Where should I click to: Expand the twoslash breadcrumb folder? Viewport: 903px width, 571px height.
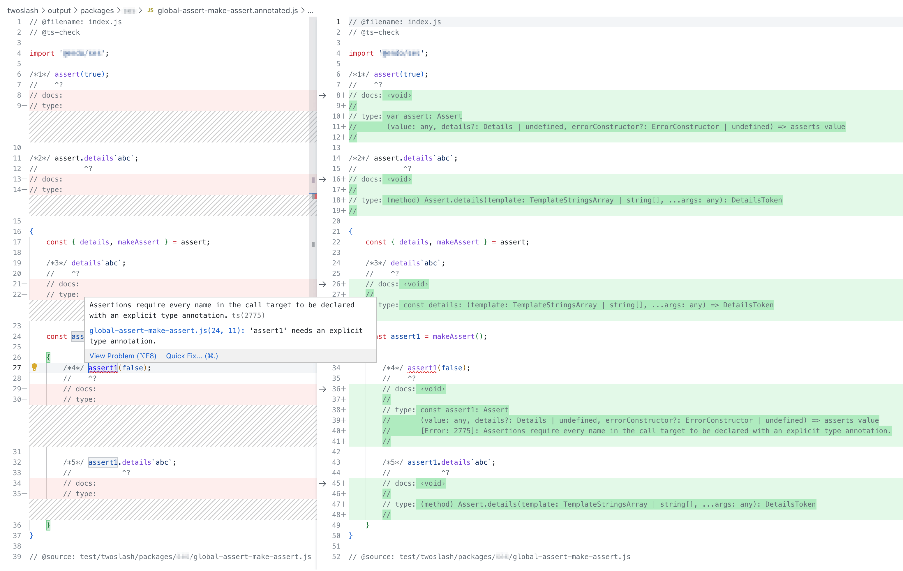[22, 10]
